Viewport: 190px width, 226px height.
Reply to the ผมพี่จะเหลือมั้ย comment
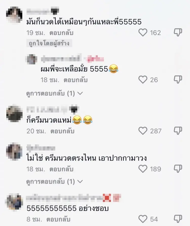coord(75,80)
